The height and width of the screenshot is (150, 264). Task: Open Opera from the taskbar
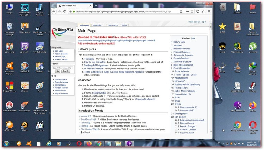(79, 144)
